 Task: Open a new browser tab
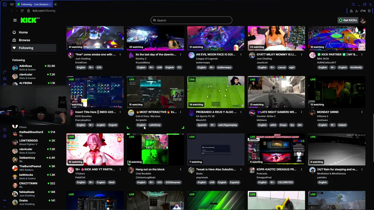click(x=55, y=4)
